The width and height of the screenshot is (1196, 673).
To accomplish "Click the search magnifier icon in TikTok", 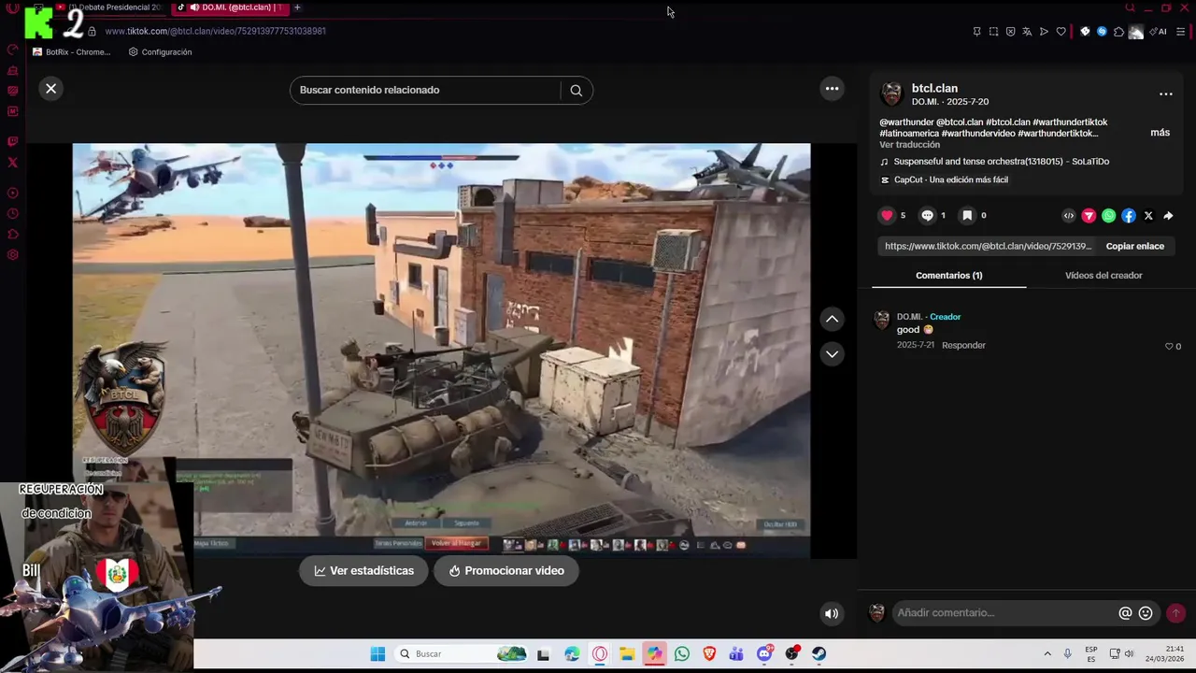I will [576, 91].
